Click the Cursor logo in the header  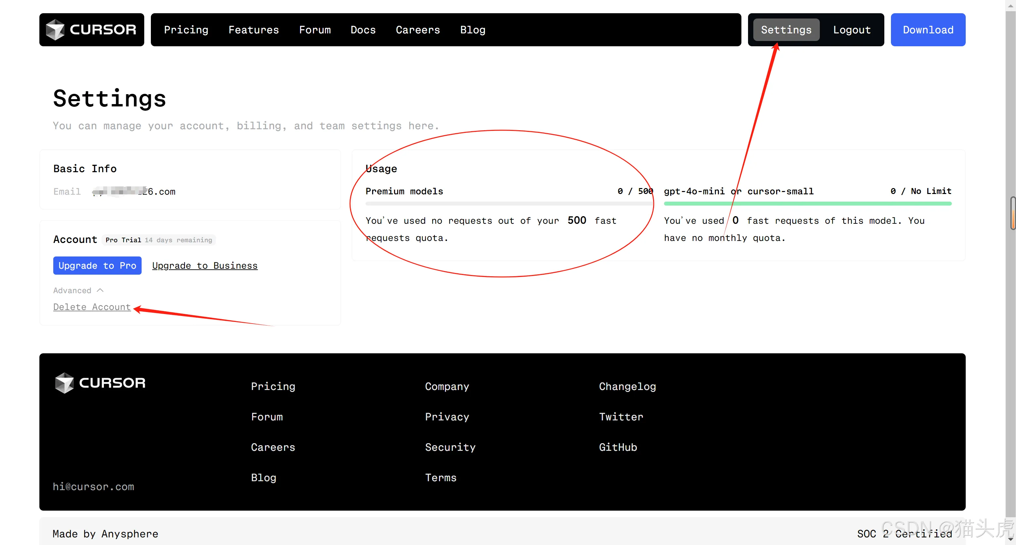tap(92, 29)
